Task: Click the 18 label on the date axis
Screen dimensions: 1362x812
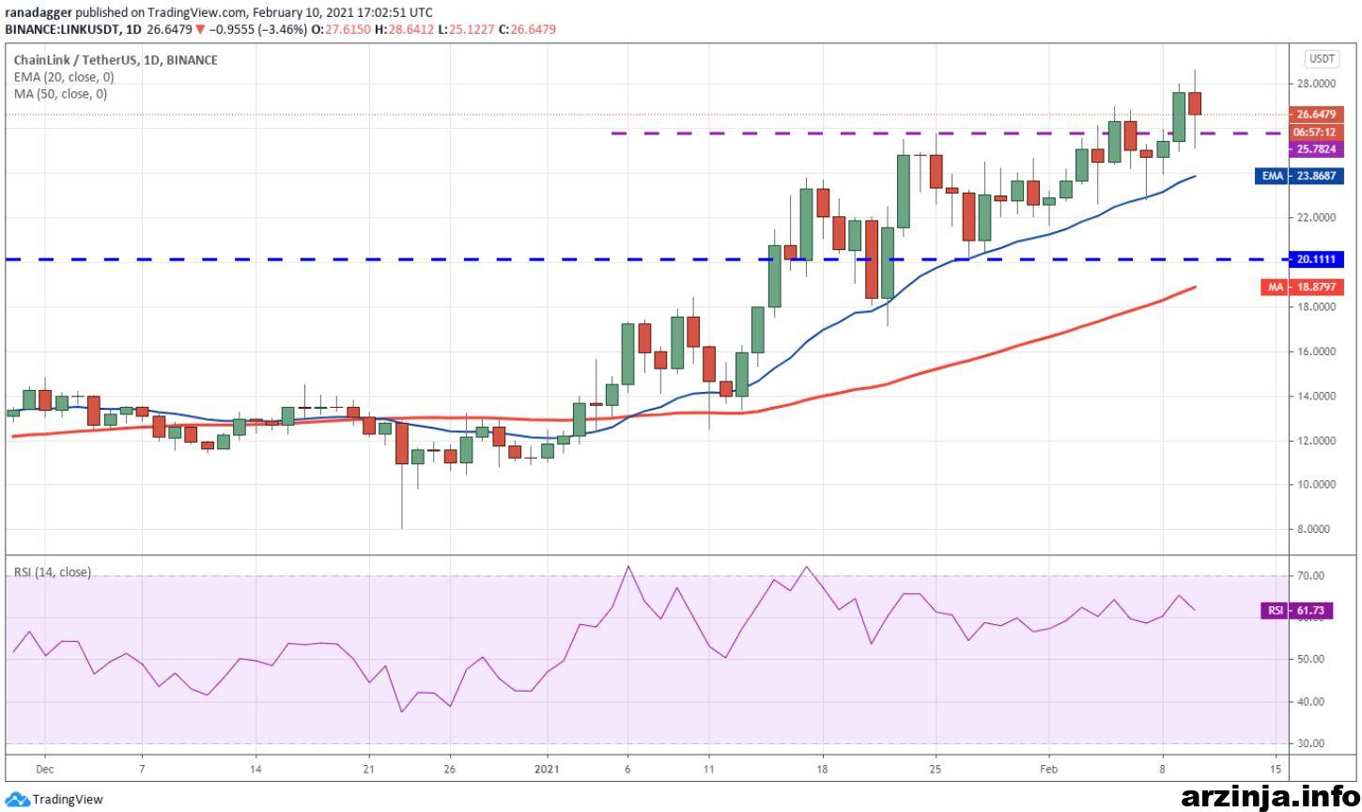Action: (x=822, y=768)
